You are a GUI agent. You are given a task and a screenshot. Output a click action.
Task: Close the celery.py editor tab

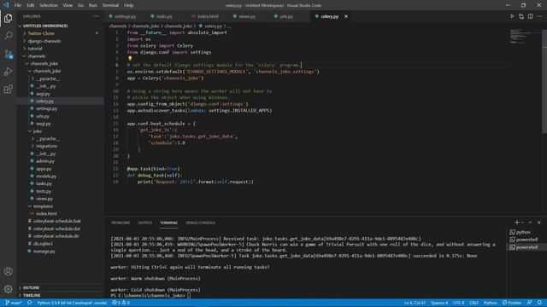pos(346,16)
